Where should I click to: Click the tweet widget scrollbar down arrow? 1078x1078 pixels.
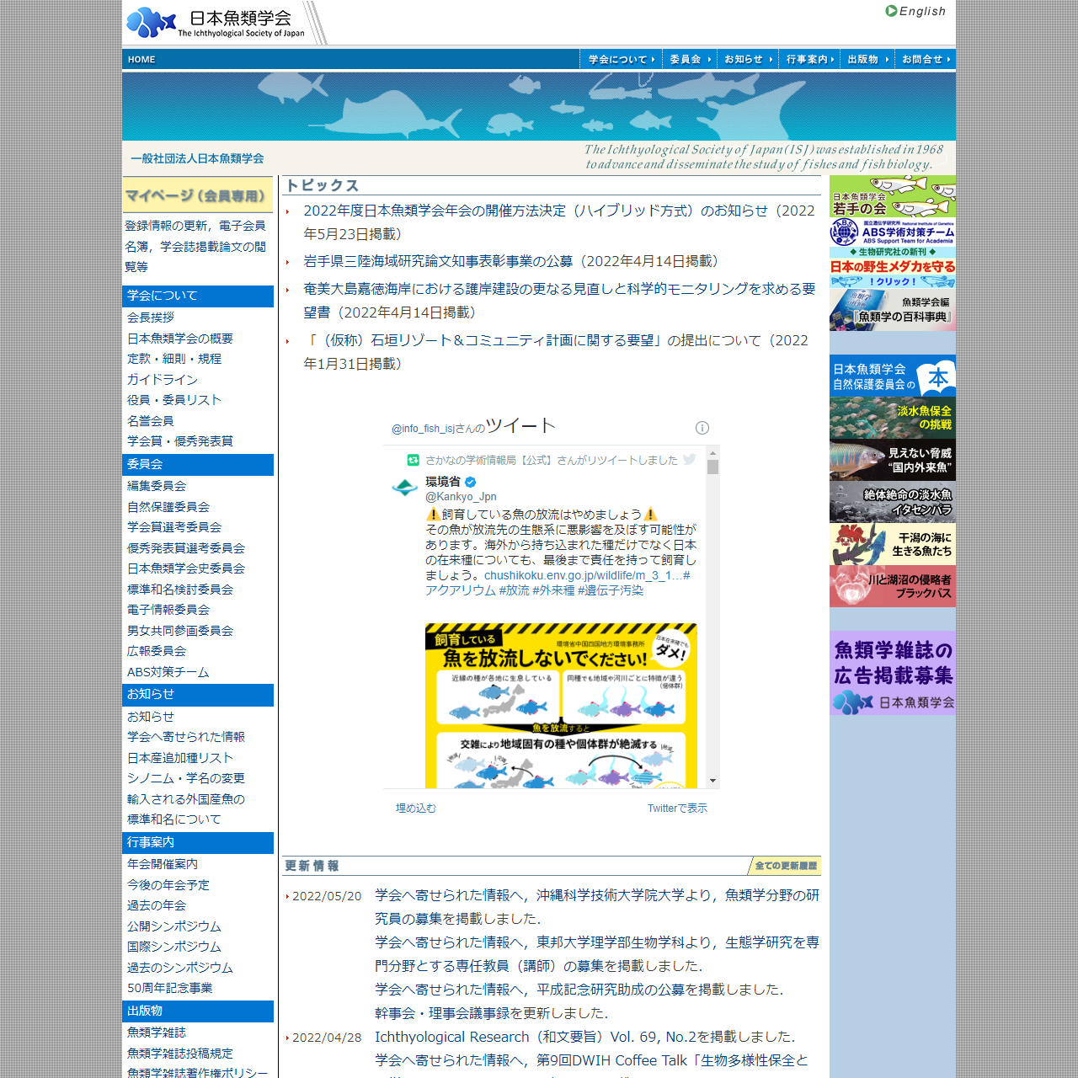click(x=712, y=781)
